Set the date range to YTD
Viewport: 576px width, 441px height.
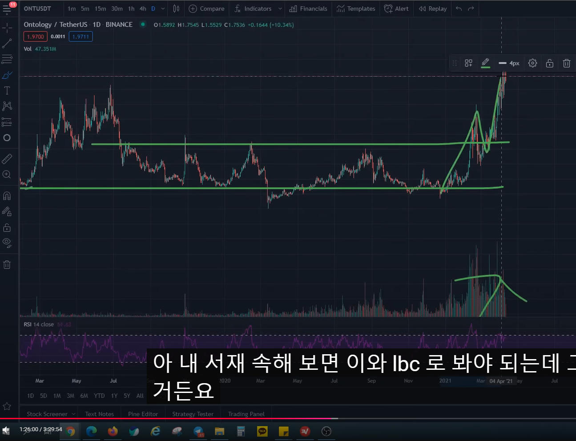tap(99, 396)
